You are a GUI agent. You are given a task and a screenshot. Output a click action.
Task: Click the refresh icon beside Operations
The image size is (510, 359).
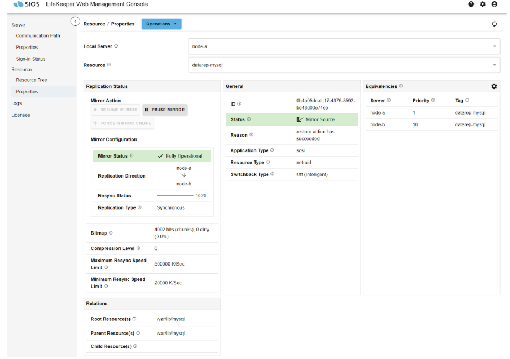click(x=495, y=24)
